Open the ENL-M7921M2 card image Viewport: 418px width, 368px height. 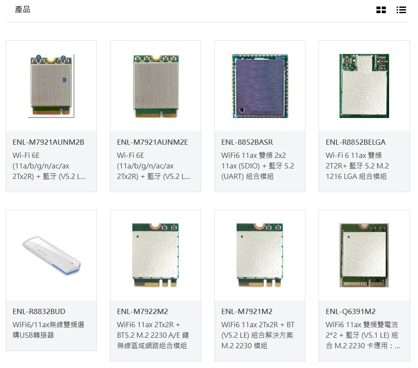click(x=260, y=255)
